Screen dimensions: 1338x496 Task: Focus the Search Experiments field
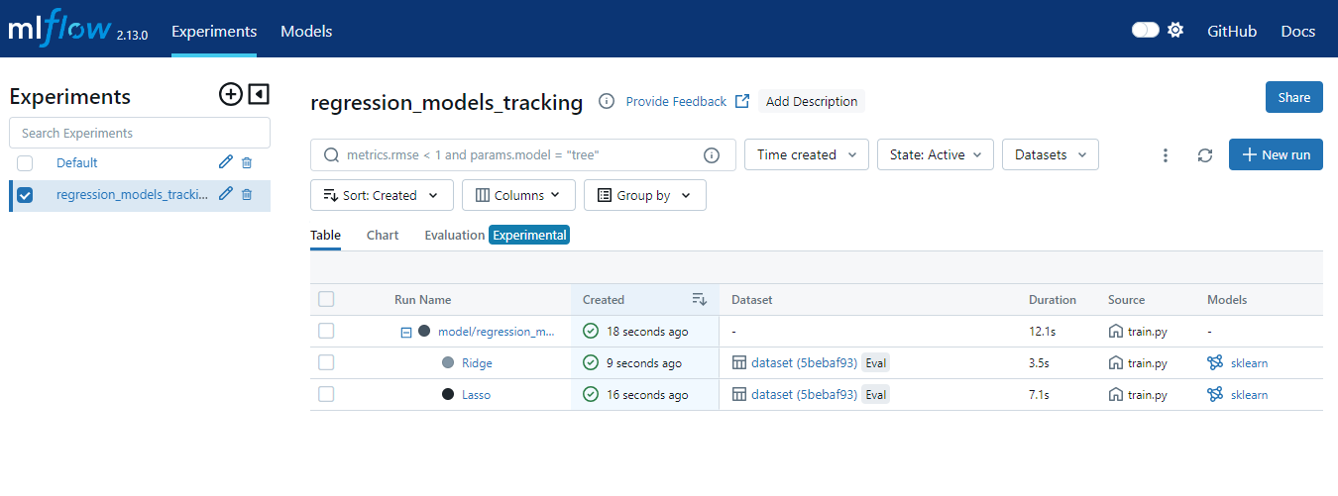point(140,133)
